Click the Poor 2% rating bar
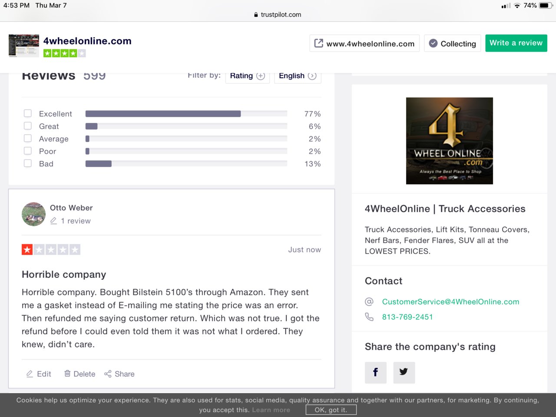The height and width of the screenshot is (417, 556). click(186, 151)
